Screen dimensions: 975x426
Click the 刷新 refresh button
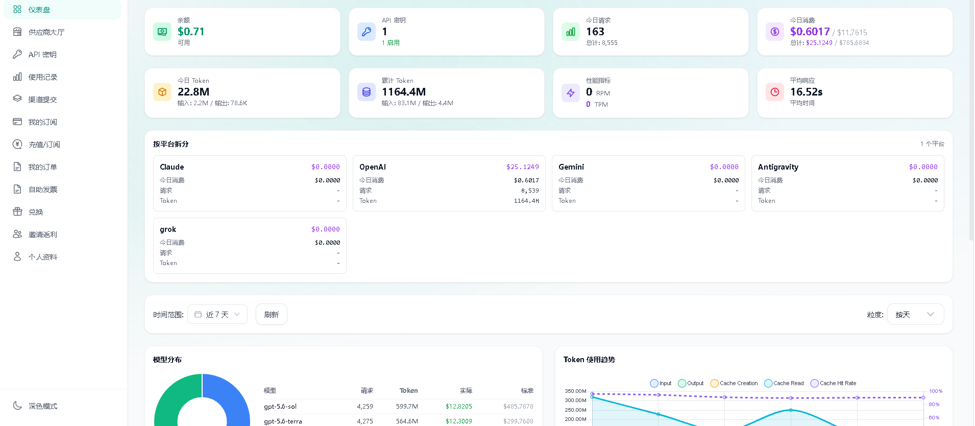[272, 314]
